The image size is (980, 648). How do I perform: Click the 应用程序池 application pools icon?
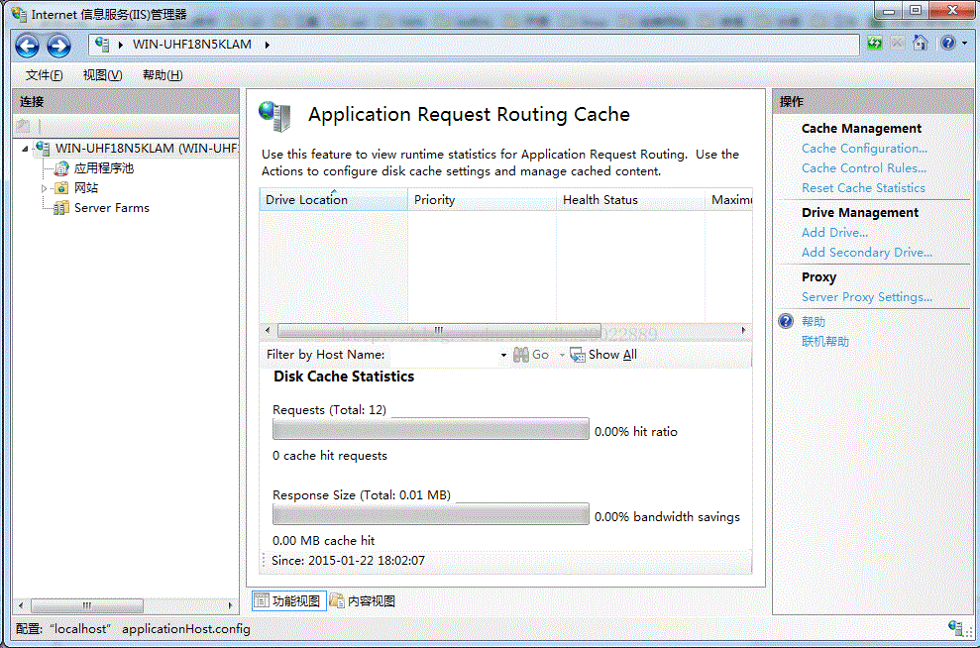pyautogui.click(x=61, y=168)
